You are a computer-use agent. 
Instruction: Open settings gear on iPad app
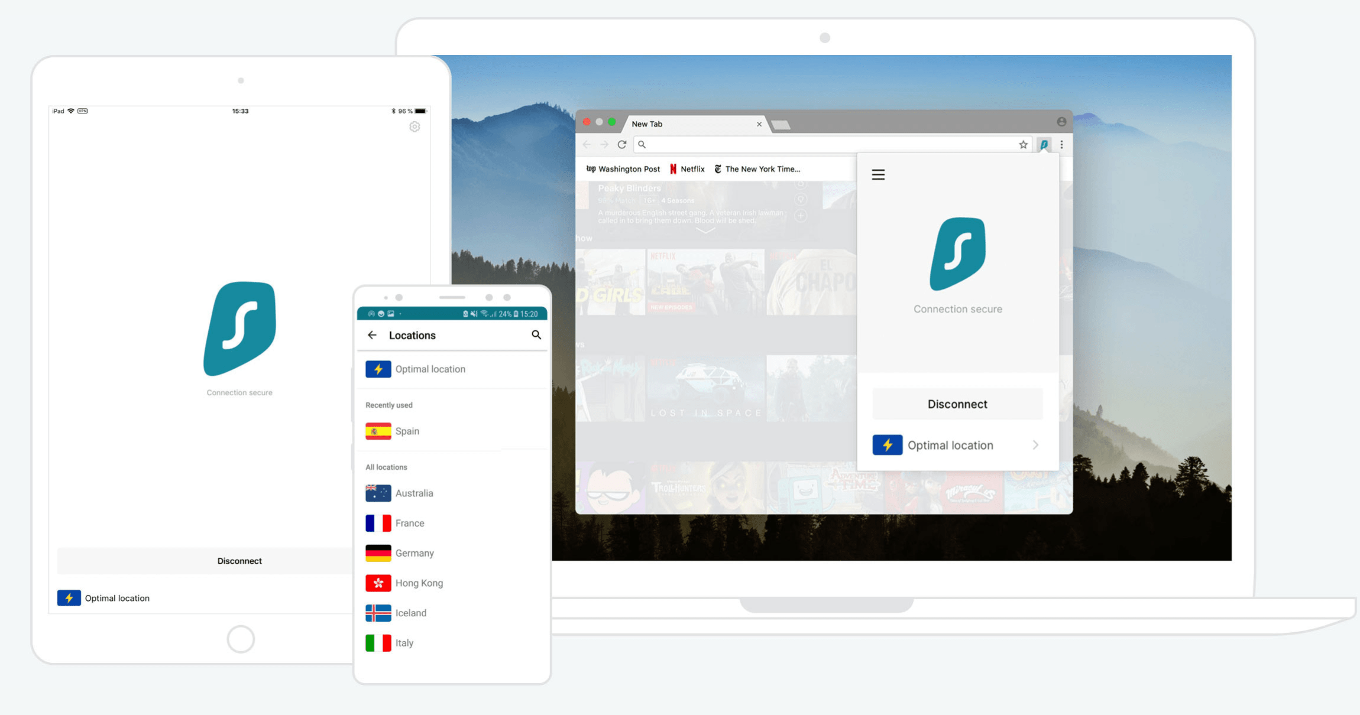point(415,126)
